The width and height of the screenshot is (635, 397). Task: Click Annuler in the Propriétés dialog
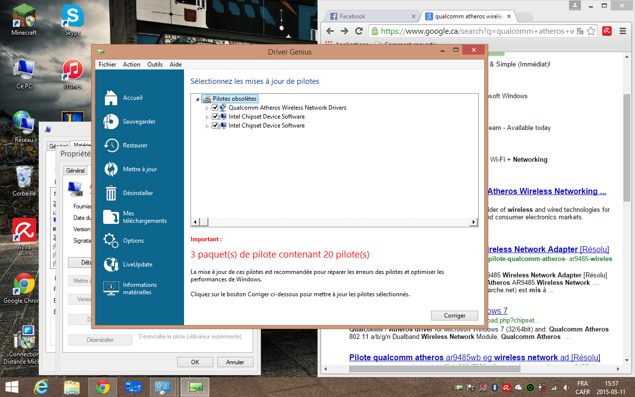(x=235, y=362)
